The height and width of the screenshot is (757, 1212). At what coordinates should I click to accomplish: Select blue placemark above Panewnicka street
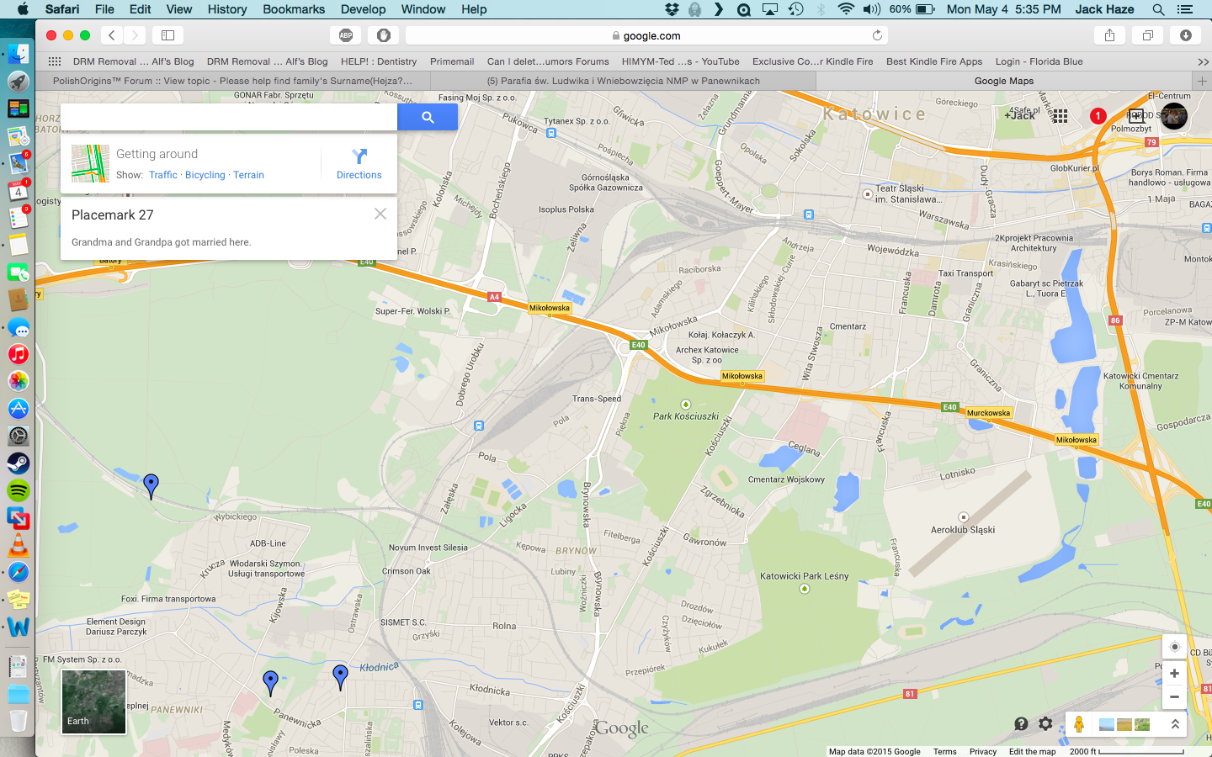tap(270, 683)
